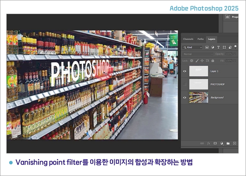Filter layers by smart objects icon
This screenshot has width=246, height=176.
click(x=230, y=47)
